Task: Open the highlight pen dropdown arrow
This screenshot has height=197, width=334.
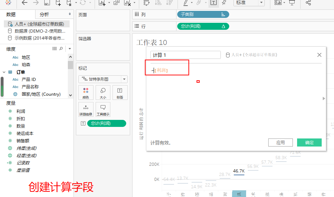Action: [192, 3]
